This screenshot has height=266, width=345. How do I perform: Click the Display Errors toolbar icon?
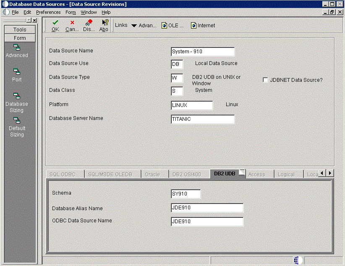click(89, 23)
